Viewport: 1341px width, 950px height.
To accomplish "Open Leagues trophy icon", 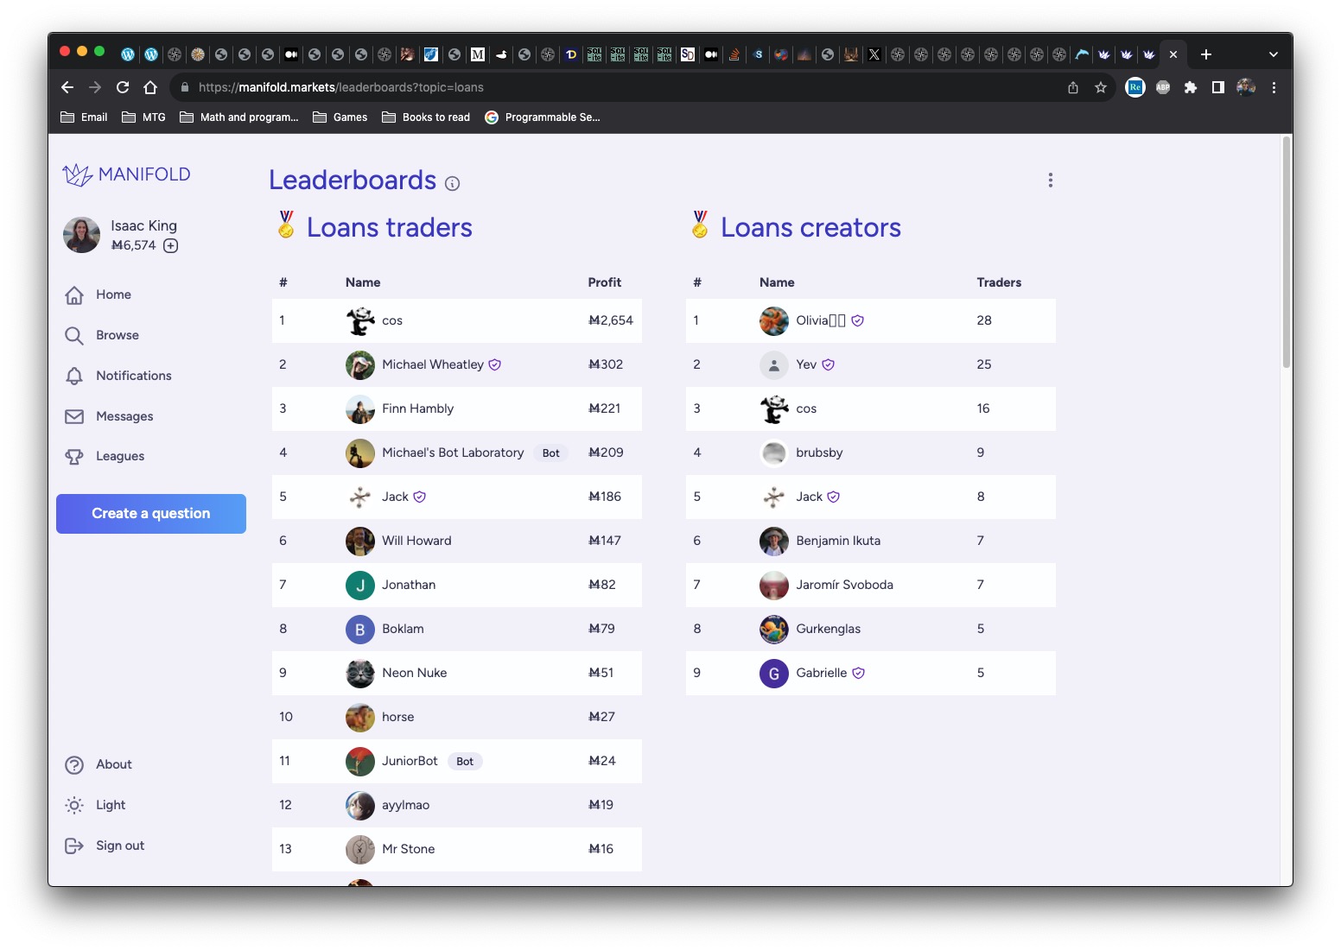I will tap(74, 456).
